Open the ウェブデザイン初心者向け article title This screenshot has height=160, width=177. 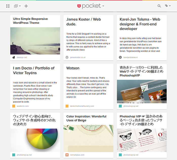click(x=34, y=120)
